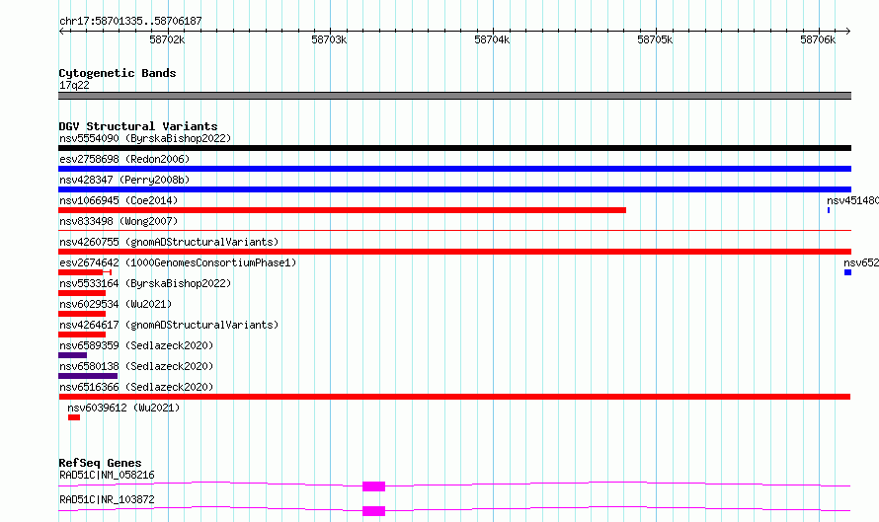879x522 pixels.
Task: Click the nsv5554090 black variant bar
Action: point(454,148)
